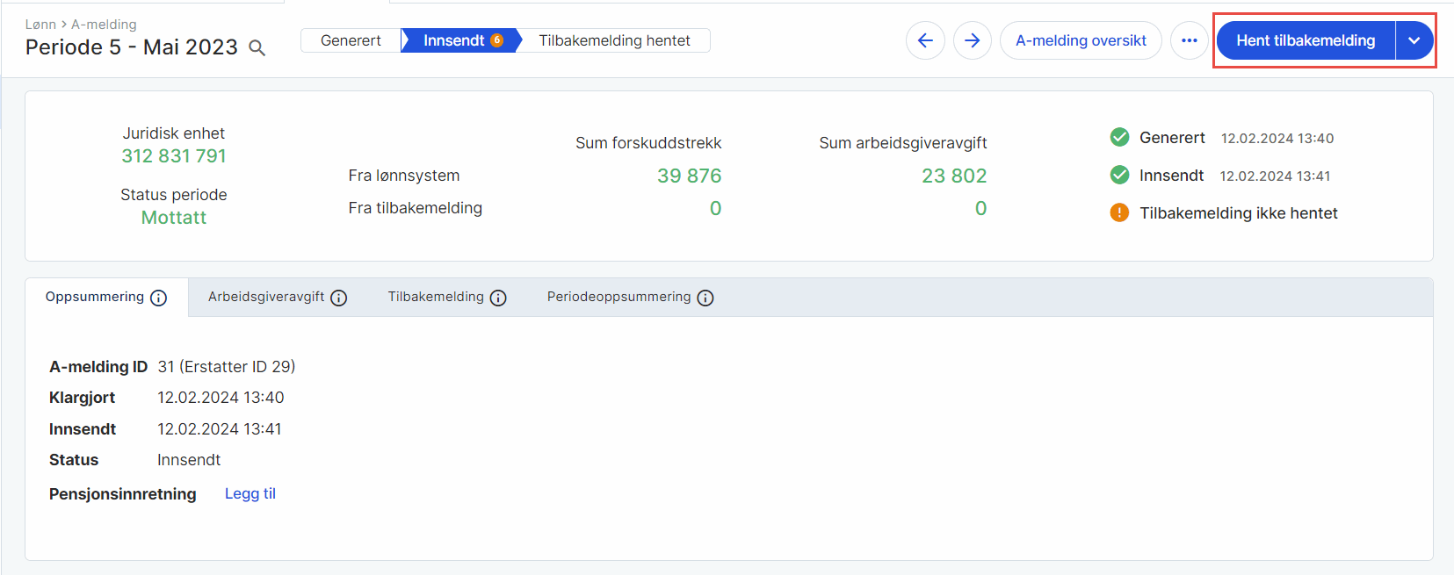Screen dimensions: 1454x575
Task: Open A-melding oversikt
Action: click(x=1081, y=40)
